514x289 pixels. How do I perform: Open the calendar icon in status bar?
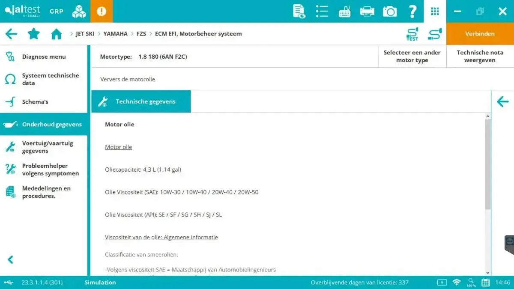pos(485,283)
